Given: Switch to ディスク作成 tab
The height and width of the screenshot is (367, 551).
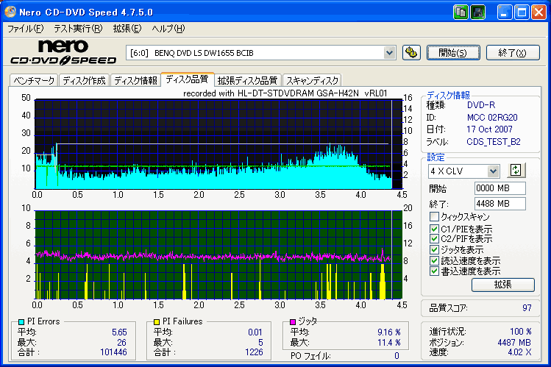Looking at the screenshot, I should (x=84, y=81).
